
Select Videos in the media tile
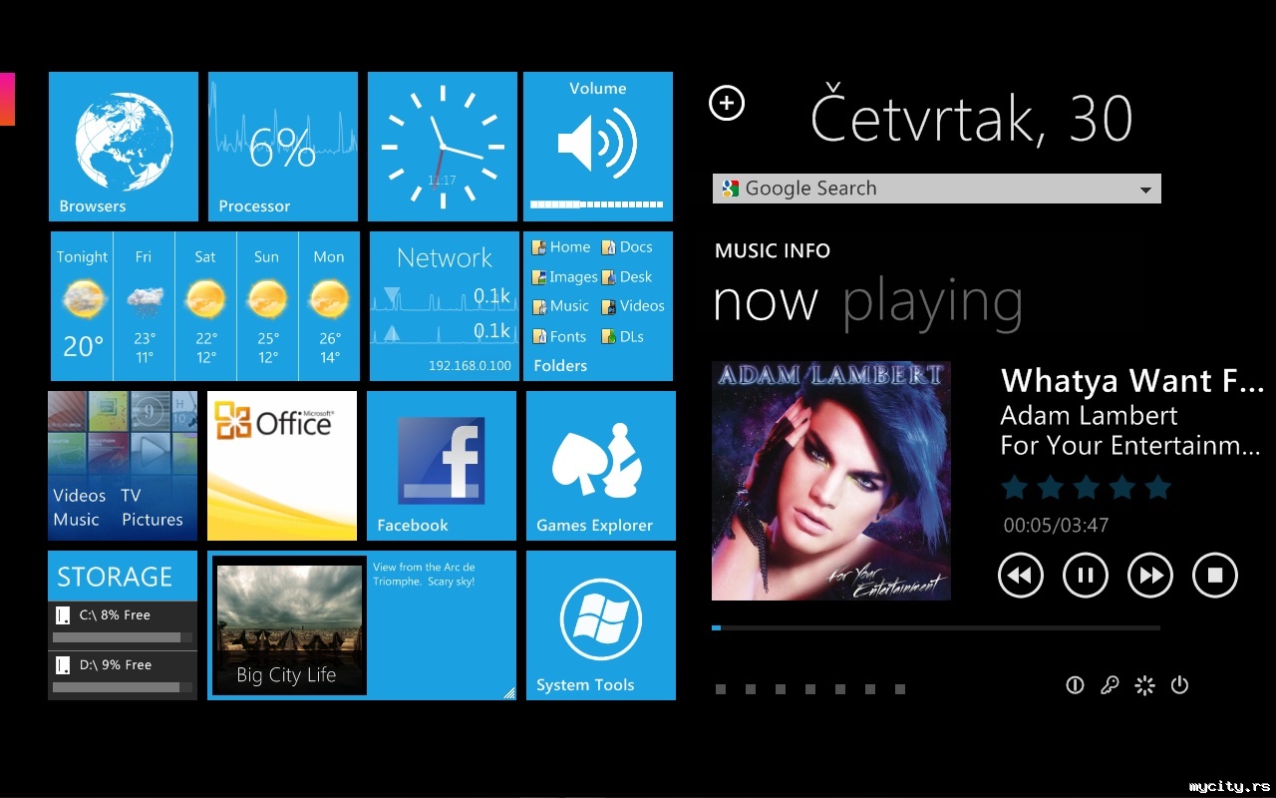80,496
